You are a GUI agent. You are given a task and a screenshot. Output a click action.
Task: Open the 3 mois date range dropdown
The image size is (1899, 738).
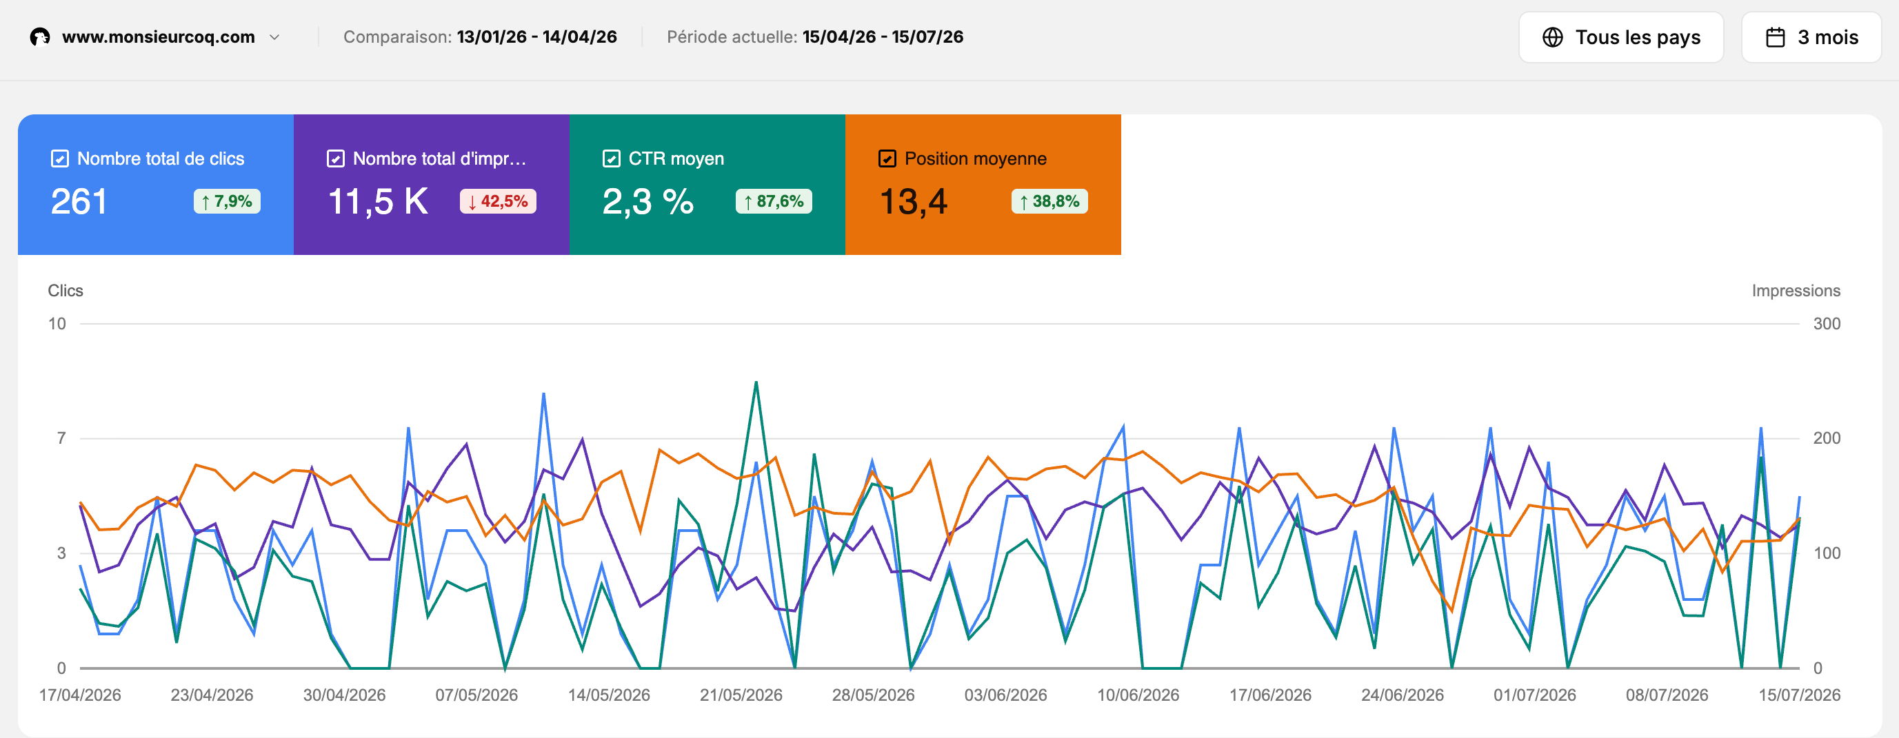coord(1811,38)
